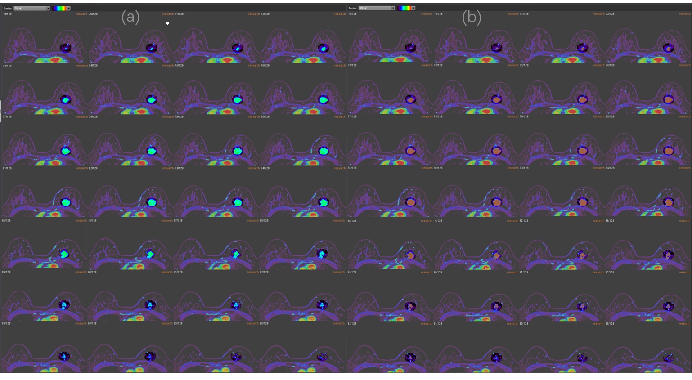The width and height of the screenshot is (692, 380).
Task: Click the rainbow color map swatch in panel (a)
Action: [x=59, y=8]
